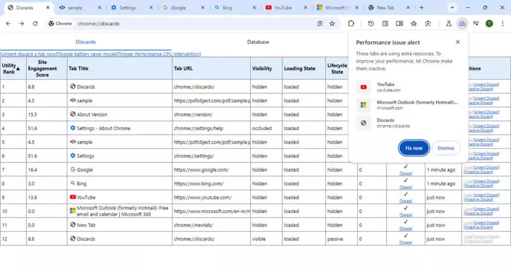Open the tab search dropdown arrow
Screen dimensions: 511x269
453,8
